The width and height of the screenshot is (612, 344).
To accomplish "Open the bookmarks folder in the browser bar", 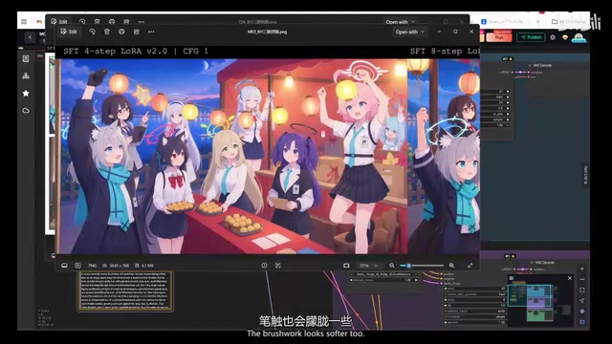I will pos(568,22).
